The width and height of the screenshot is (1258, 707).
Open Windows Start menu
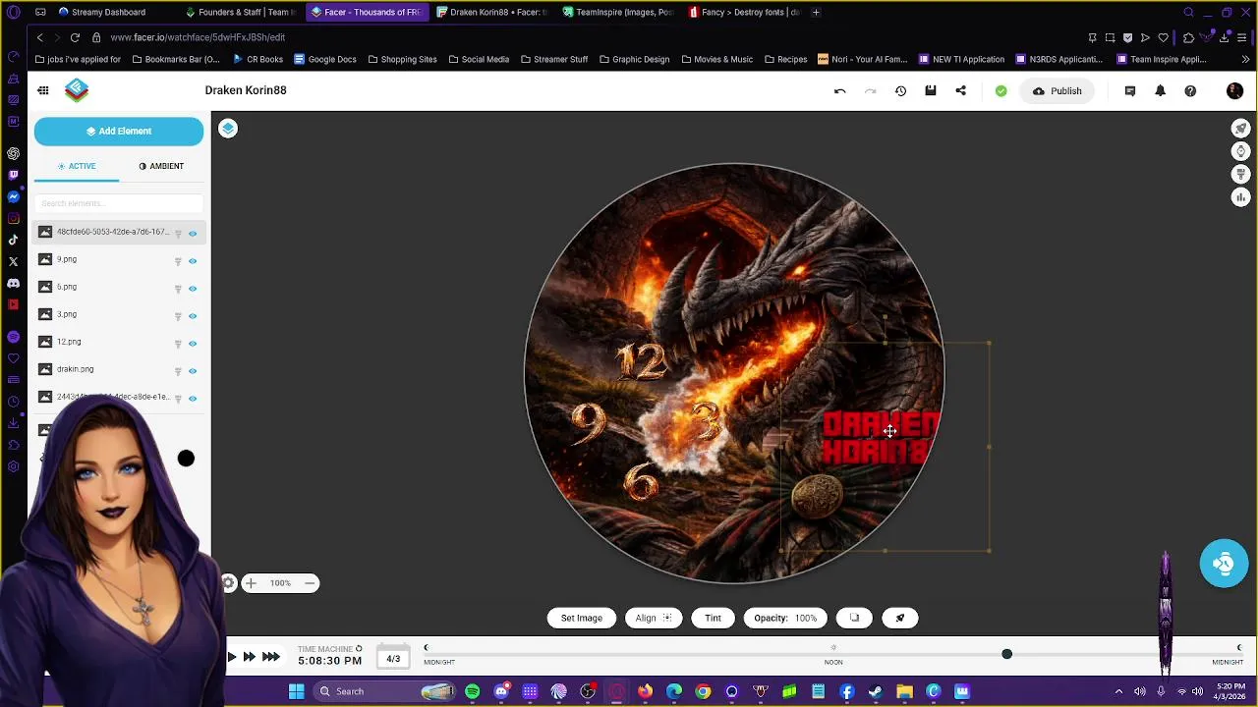point(296,691)
